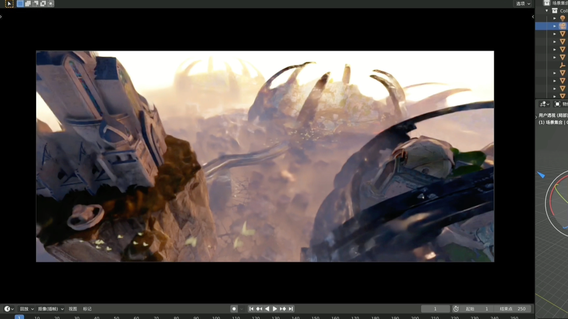Open the object mode 物体 selector

pyautogui.click(x=561, y=104)
